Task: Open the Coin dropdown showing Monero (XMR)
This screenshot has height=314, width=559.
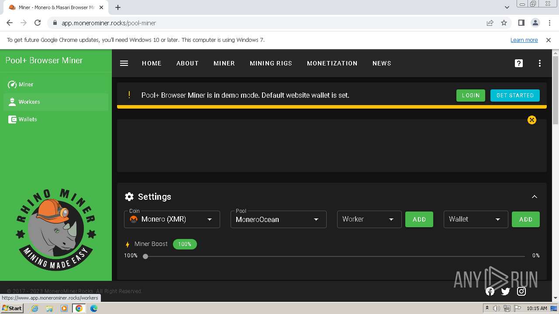Action: (x=172, y=219)
